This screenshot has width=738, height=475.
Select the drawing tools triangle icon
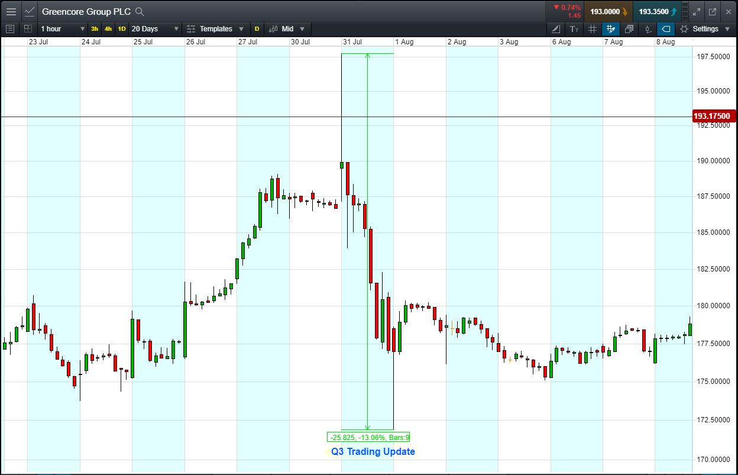556,28
